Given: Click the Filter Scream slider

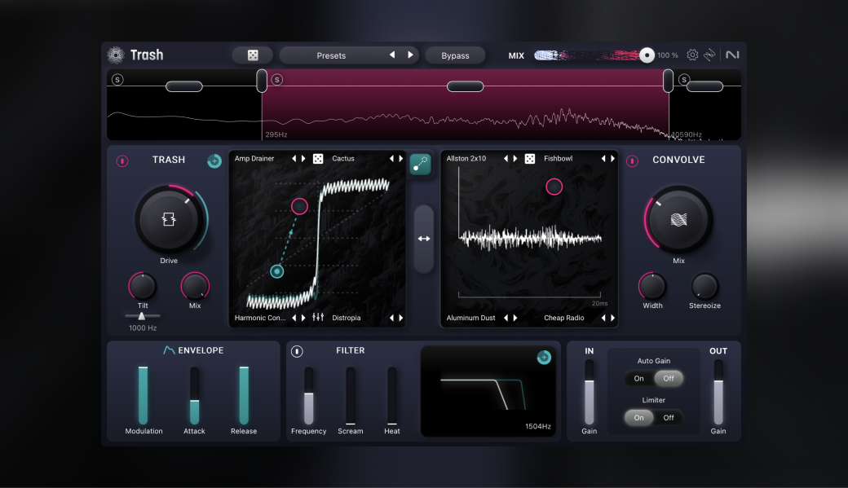Looking at the screenshot, I should point(351,395).
